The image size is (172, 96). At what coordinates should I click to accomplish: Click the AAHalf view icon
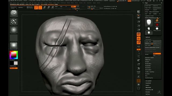139,30
